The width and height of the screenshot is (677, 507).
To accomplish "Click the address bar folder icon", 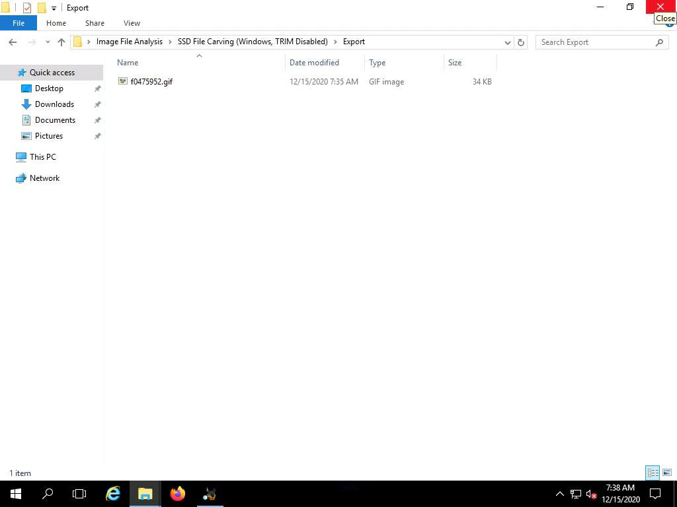I will [78, 42].
